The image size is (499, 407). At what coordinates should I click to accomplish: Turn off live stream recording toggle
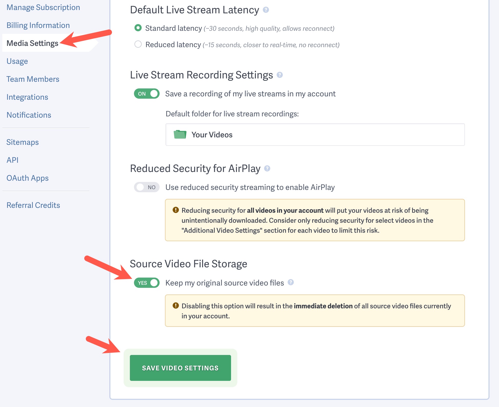pos(147,94)
